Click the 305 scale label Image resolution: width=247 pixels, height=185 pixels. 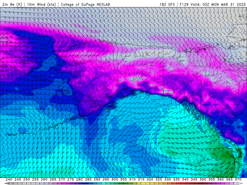(x=124, y=179)
